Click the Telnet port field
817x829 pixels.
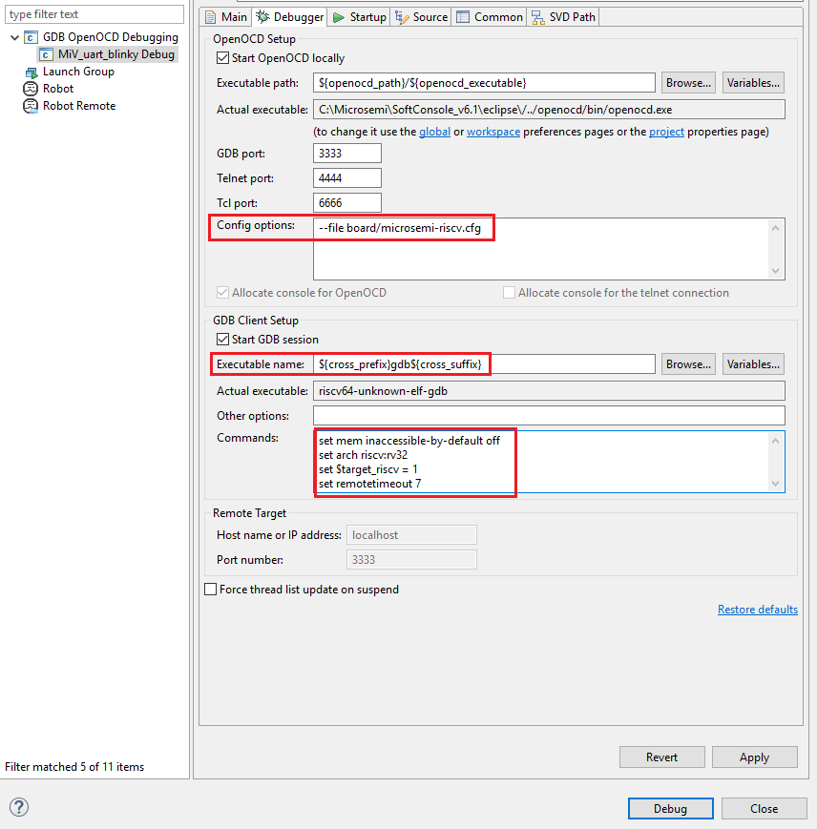[x=346, y=178]
